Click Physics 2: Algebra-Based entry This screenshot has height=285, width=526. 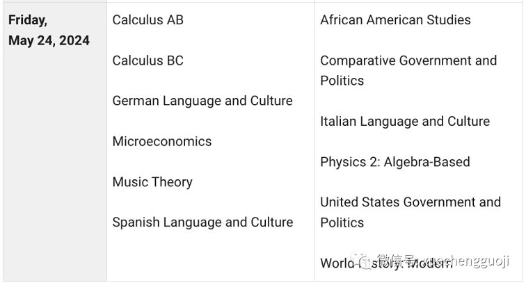click(x=395, y=162)
